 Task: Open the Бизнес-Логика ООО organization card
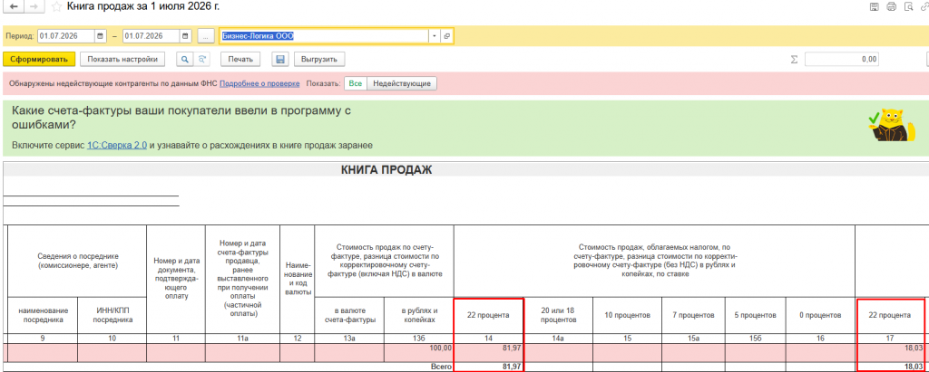[x=447, y=36]
